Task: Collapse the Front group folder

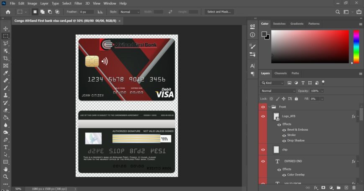Action: tap(269, 107)
